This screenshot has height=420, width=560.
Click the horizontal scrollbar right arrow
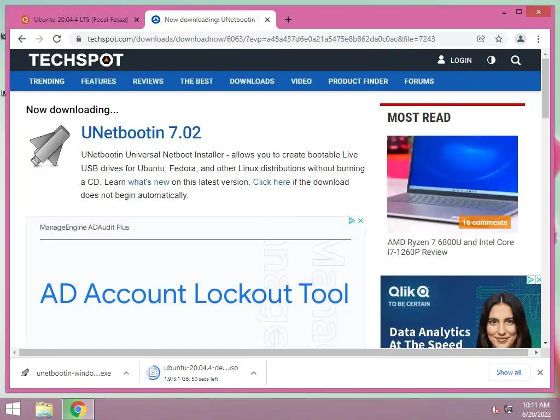[x=536, y=353]
